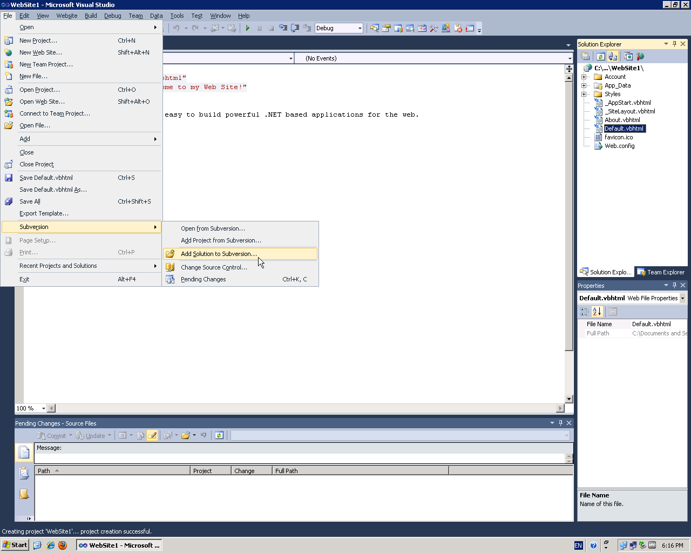Image resolution: width=691 pixels, height=553 pixels.
Task: Open ASP.NET Configuration icon in Solution Explorer
Action: (640, 56)
